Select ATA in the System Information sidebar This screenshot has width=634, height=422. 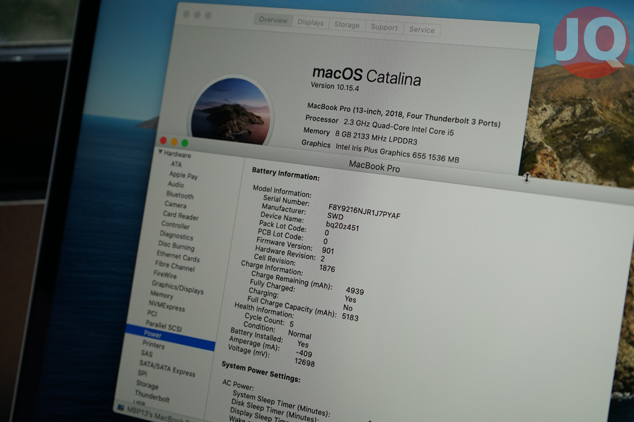[176, 165]
